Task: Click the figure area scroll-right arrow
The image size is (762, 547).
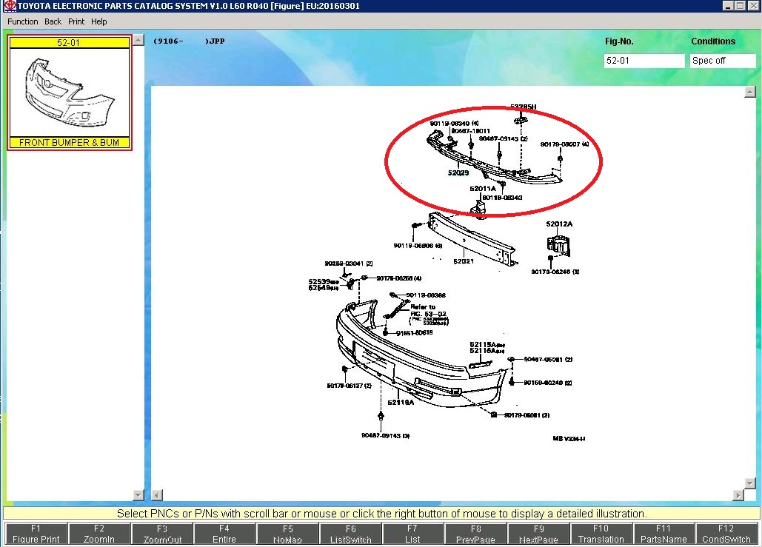Action: (738, 495)
